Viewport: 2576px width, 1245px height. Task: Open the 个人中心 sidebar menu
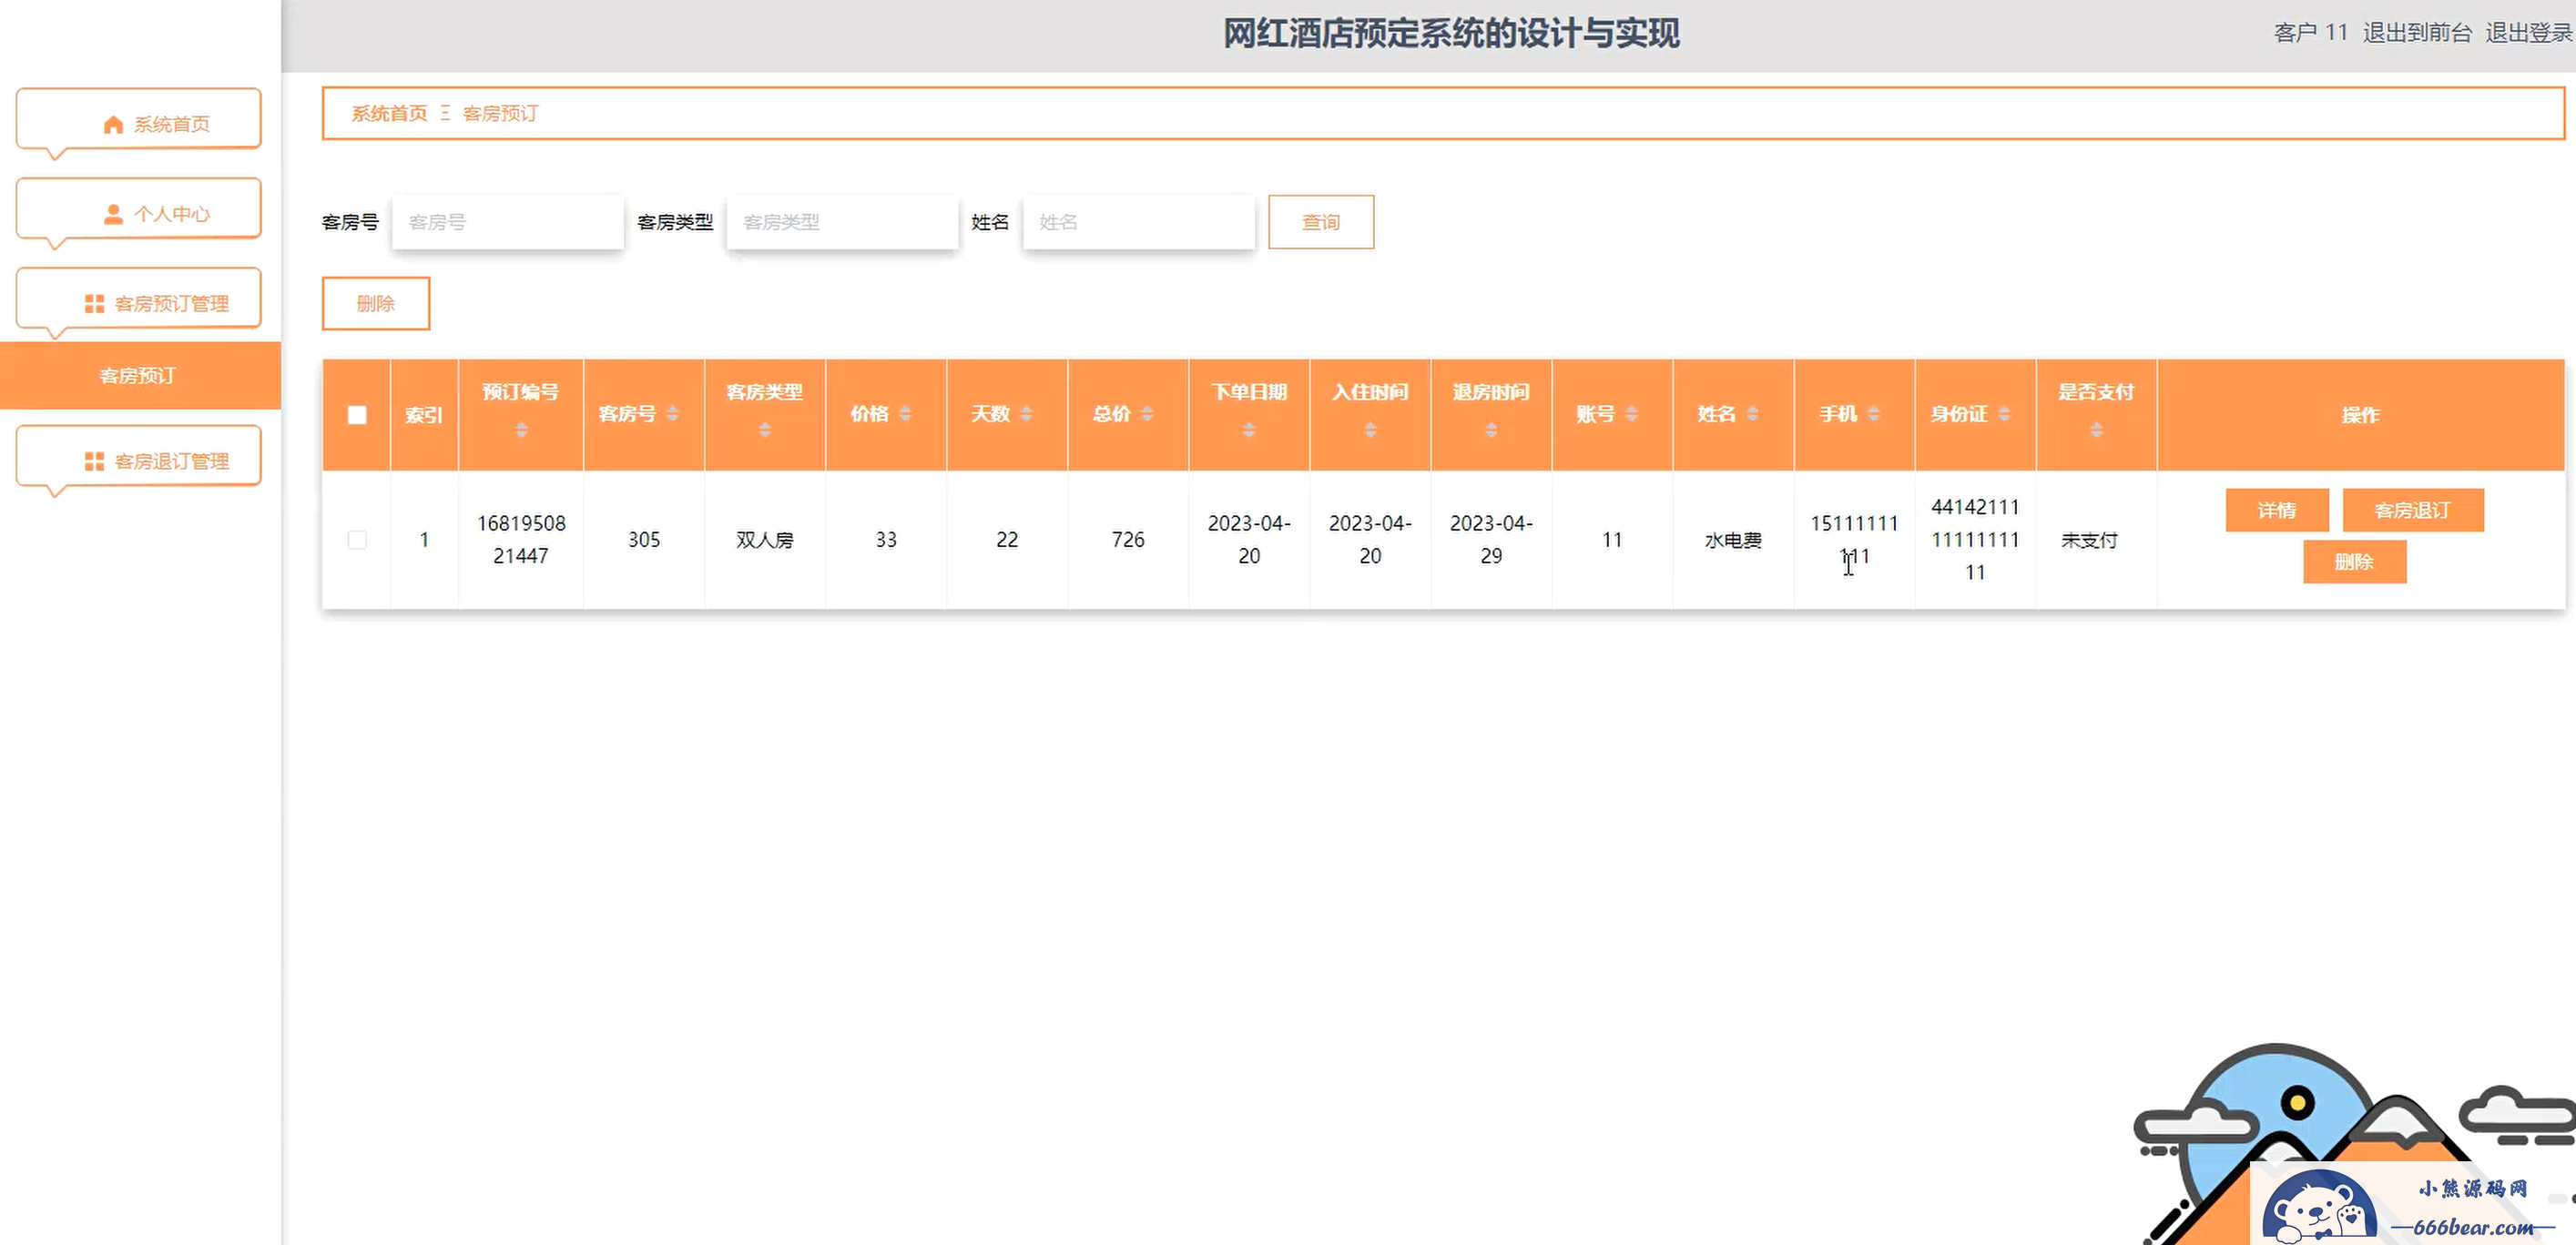[139, 212]
